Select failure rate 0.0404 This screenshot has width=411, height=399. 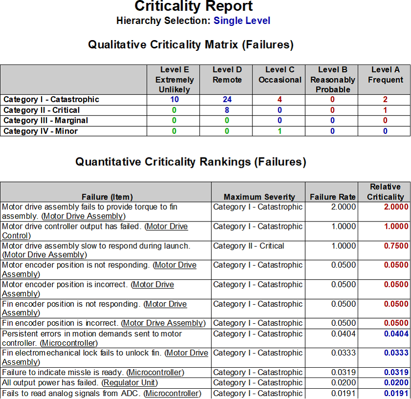click(343, 334)
